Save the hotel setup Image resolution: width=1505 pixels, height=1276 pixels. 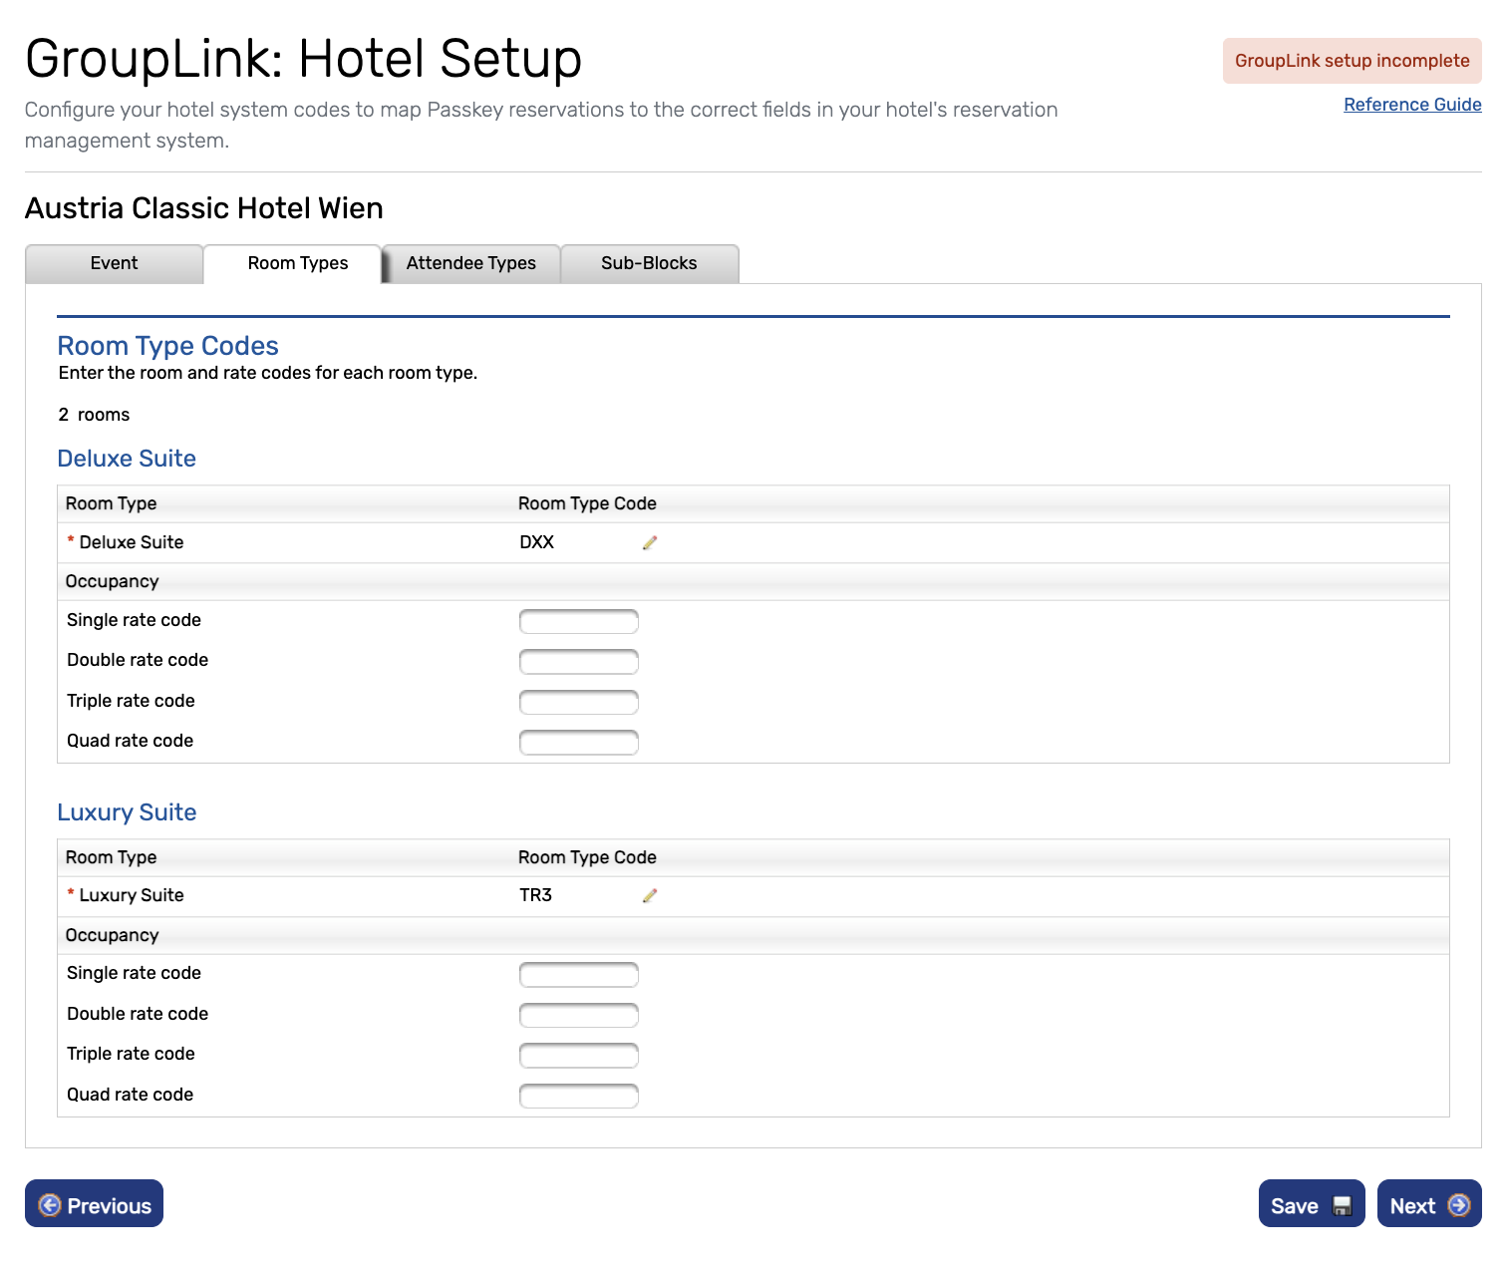(1312, 1204)
